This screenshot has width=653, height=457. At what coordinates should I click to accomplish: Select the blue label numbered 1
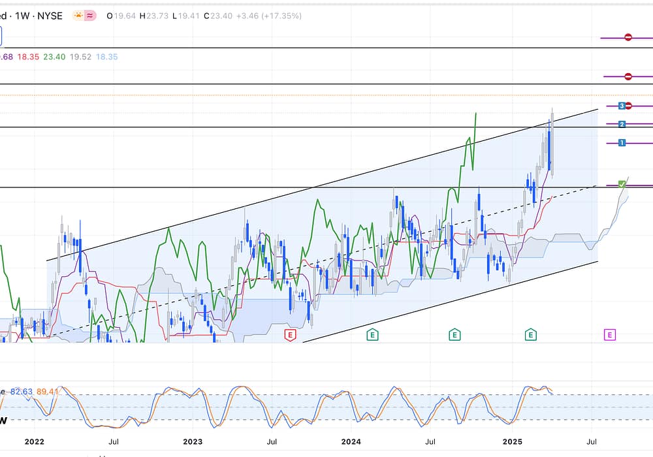tap(622, 142)
